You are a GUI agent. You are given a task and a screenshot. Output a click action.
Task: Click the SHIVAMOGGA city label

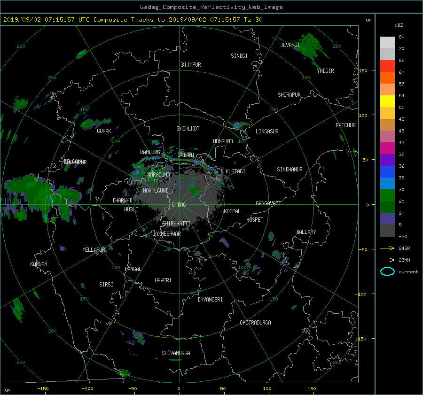[x=176, y=353]
